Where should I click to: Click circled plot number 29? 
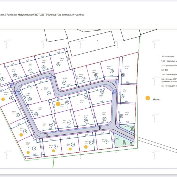(x=86, y=97)
